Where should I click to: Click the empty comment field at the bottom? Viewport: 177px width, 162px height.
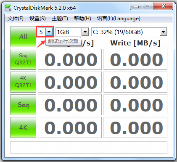tap(89, 148)
